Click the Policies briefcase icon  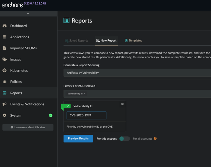point(5,82)
